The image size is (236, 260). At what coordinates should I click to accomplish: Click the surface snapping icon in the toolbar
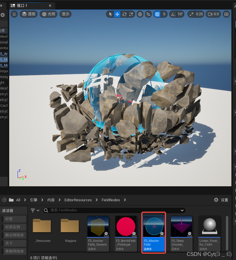coord(148,14)
